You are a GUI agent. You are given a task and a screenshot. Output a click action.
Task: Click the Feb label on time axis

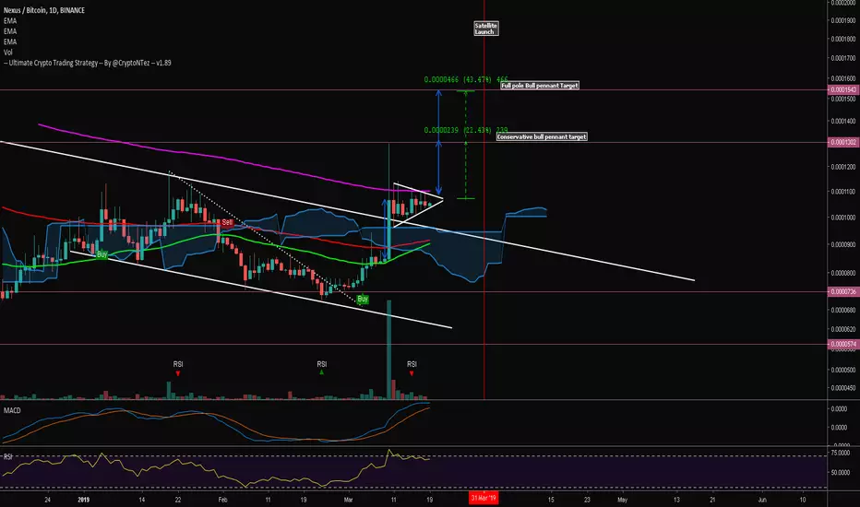click(x=222, y=500)
